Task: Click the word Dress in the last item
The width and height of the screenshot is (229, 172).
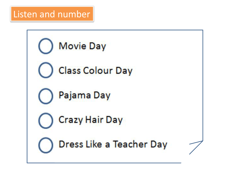Action: coord(71,144)
